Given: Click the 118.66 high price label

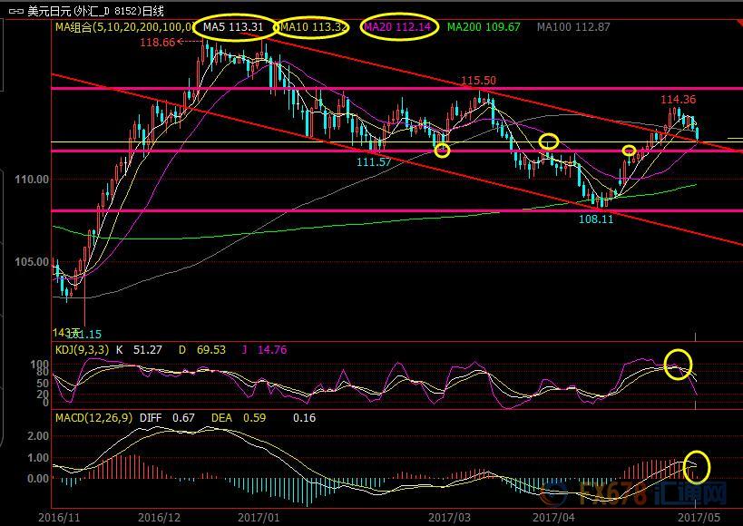Looking at the screenshot, I should tap(157, 43).
